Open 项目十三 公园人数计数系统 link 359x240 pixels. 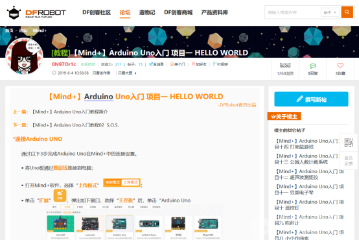pos(307,159)
